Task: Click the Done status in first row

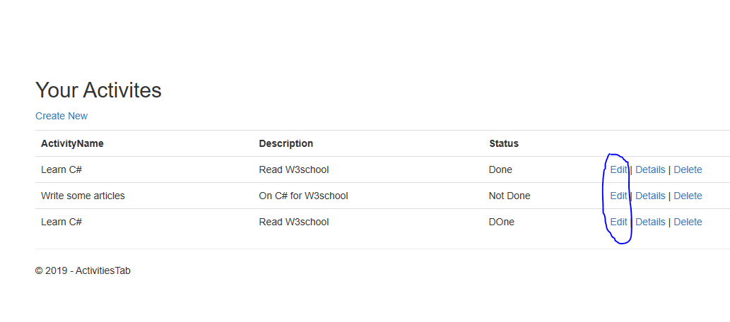Action: 500,170
